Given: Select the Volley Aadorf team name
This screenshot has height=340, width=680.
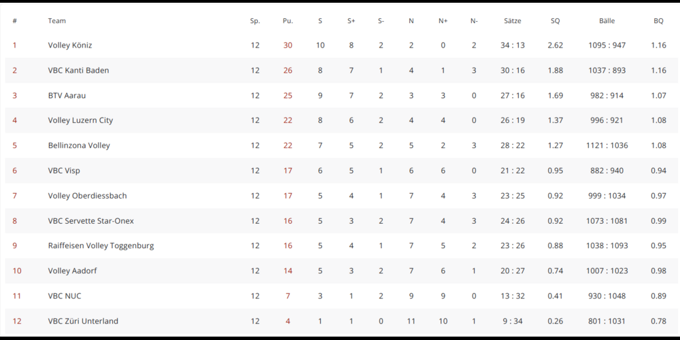Looking at the screenshot, I should tap(73, 271).
